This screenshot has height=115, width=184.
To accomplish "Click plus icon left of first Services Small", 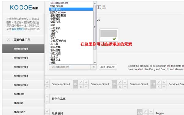I will (47, 82).
